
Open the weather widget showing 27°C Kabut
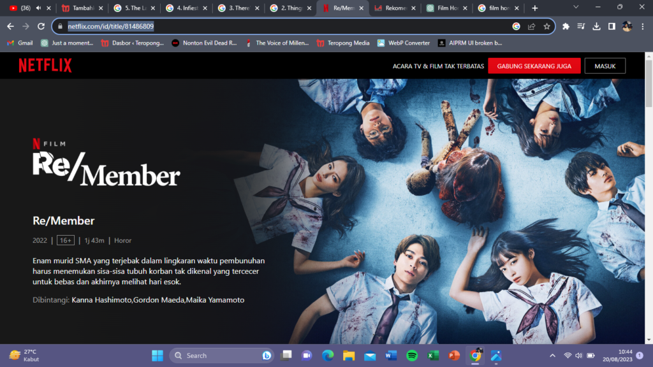[x=24, y=356]
